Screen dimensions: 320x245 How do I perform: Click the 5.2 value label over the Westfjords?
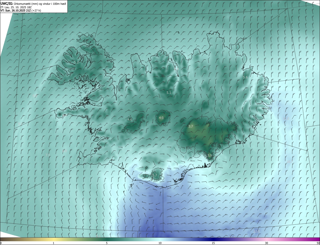[76, 62]
